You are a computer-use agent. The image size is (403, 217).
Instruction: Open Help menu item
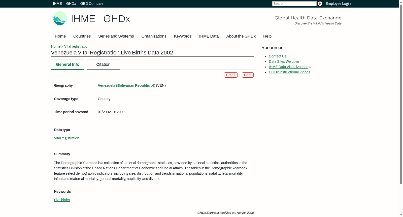click(x=267, y=36)
